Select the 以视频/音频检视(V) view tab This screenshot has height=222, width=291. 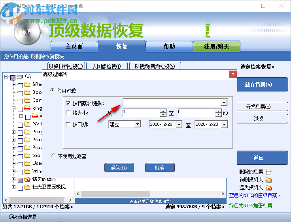(x=155, y=66)
